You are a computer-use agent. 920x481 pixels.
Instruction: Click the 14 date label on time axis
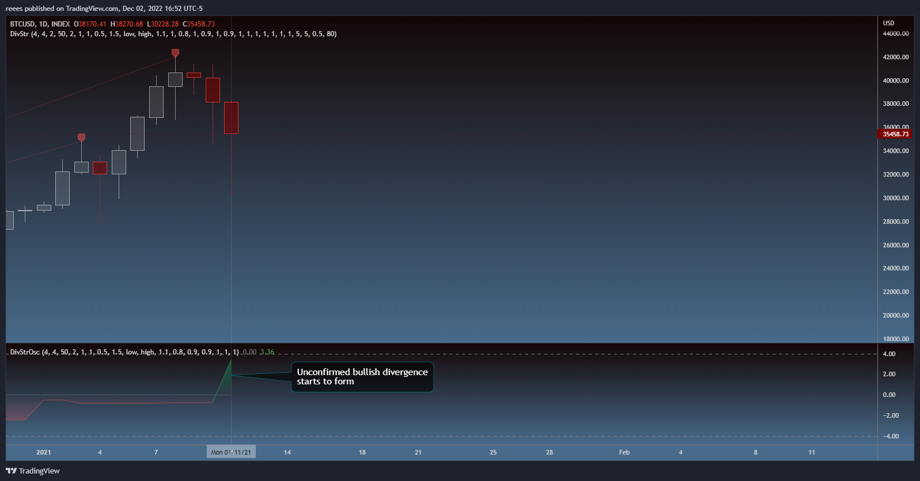[287, 452]
